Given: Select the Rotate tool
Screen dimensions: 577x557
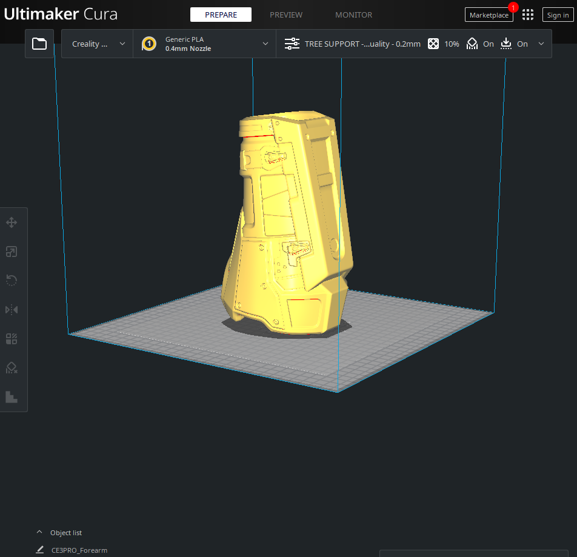Looking at the screenshot, I should point(12,281).
